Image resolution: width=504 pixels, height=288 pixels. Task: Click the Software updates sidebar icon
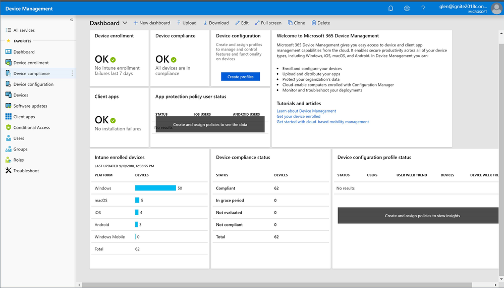(x=9, y=106)
